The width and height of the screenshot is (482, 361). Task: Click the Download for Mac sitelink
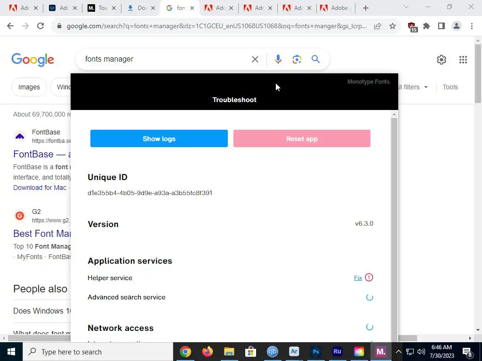click(x=40, y=188)
